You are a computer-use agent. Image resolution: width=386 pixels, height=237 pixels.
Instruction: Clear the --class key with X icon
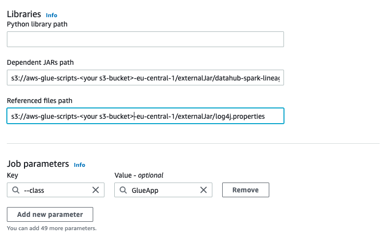point(96,190)
